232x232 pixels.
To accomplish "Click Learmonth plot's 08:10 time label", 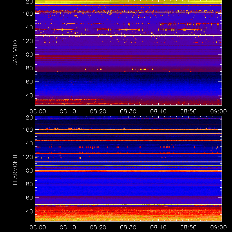I will pyautogui.click(x=68, y=227).
